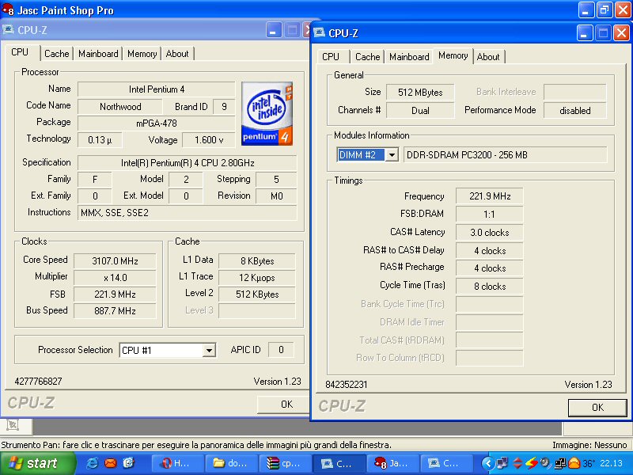633x475 pixels.
Task: Click the CPU-Z taskbar button right of Jasc
Action: point(446,463)
